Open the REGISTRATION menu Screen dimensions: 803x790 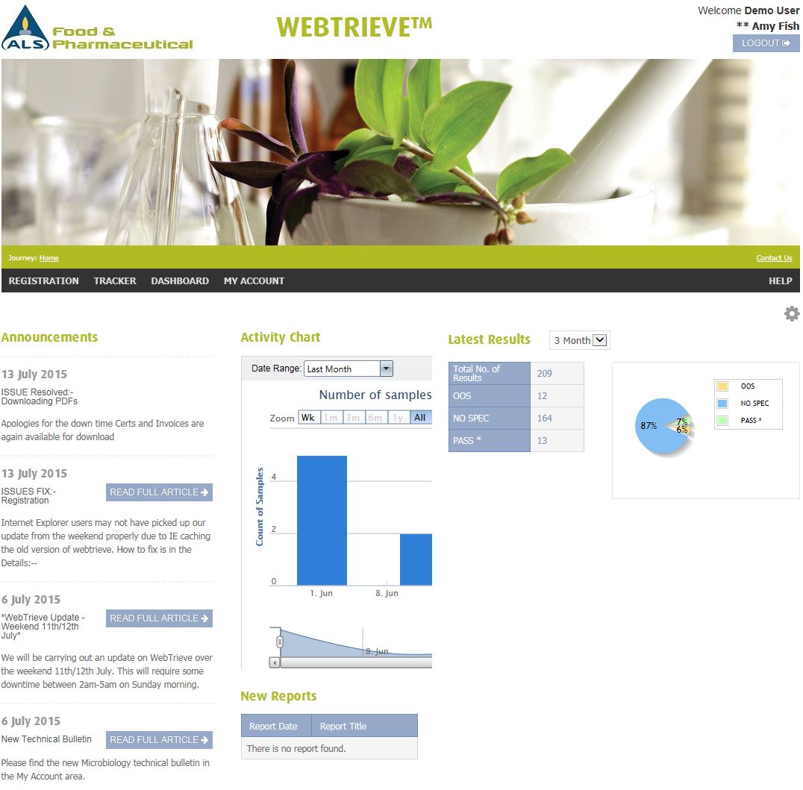[x=43, y=281]
